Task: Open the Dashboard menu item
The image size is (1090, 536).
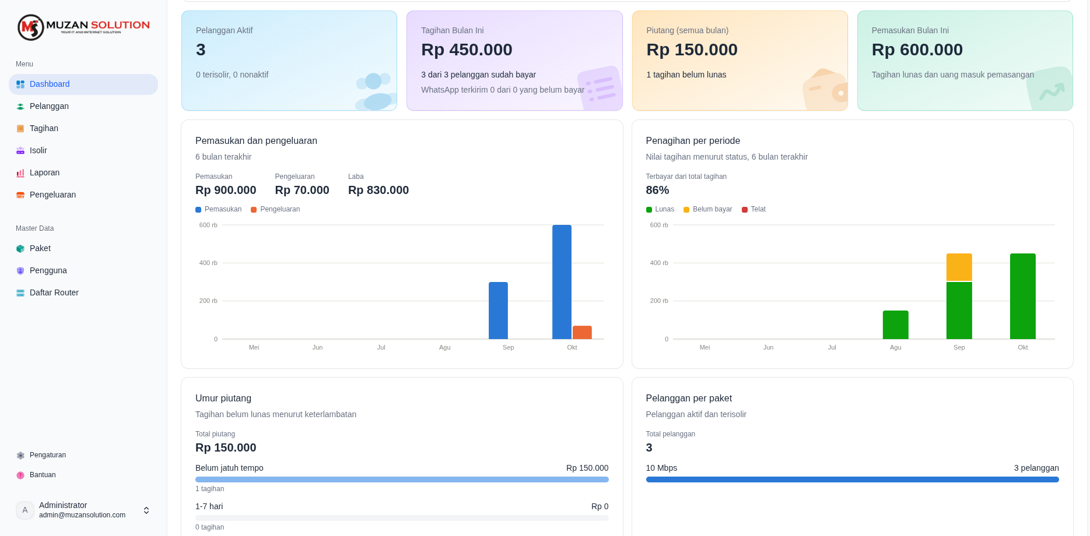Action: pos(83,84)
